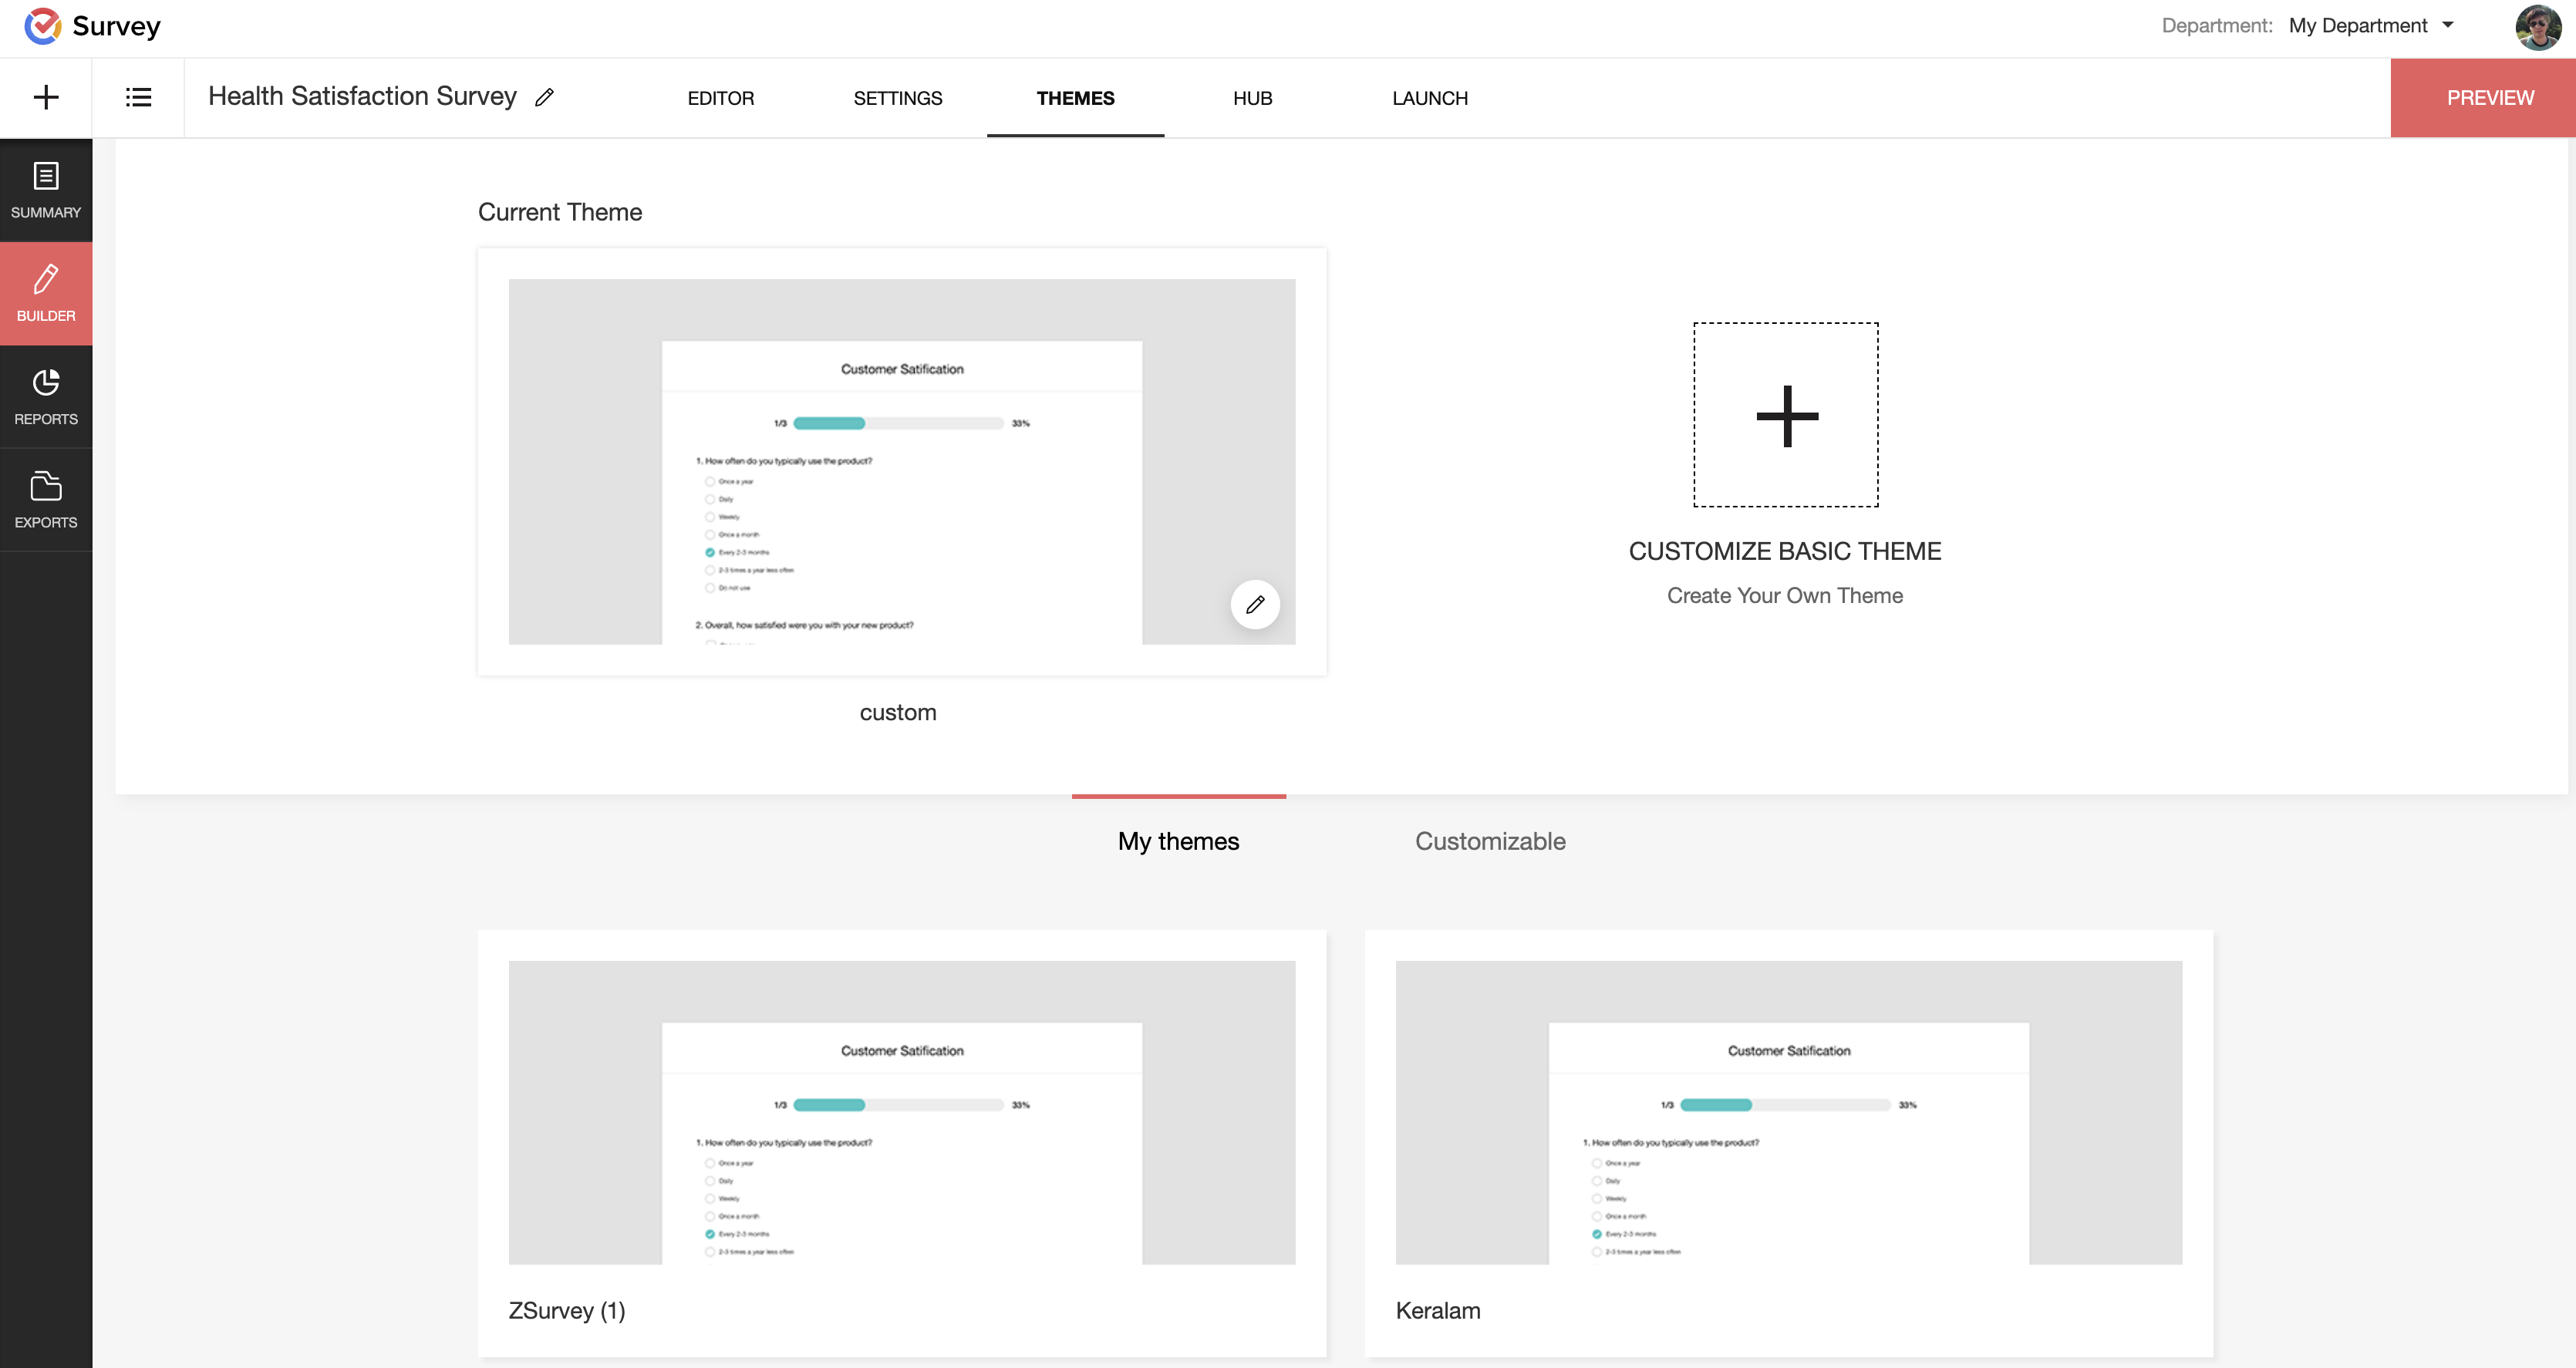Open Summary in the left sidebar
2576x1368 pixels.
pos(46,190)
